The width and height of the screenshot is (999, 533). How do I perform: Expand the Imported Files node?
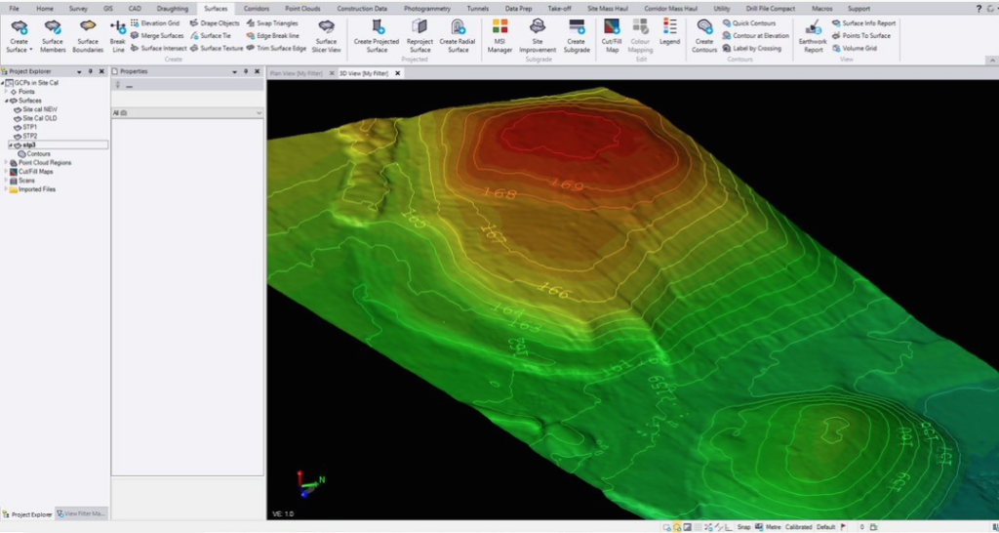coord(7,189)
